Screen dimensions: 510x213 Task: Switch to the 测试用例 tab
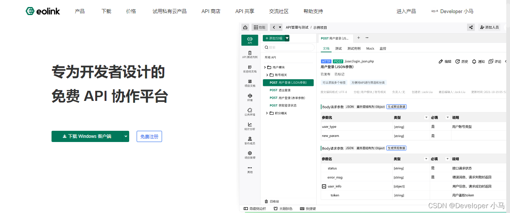coord(354,49)
